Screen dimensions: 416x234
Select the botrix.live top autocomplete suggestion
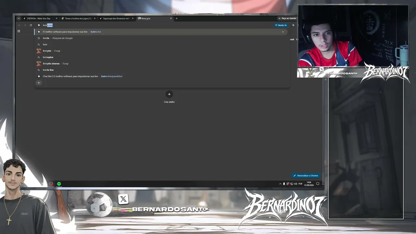coord(161,32)
